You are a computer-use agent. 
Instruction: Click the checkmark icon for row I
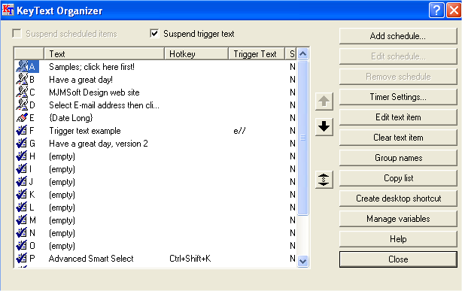coord(22,169)
